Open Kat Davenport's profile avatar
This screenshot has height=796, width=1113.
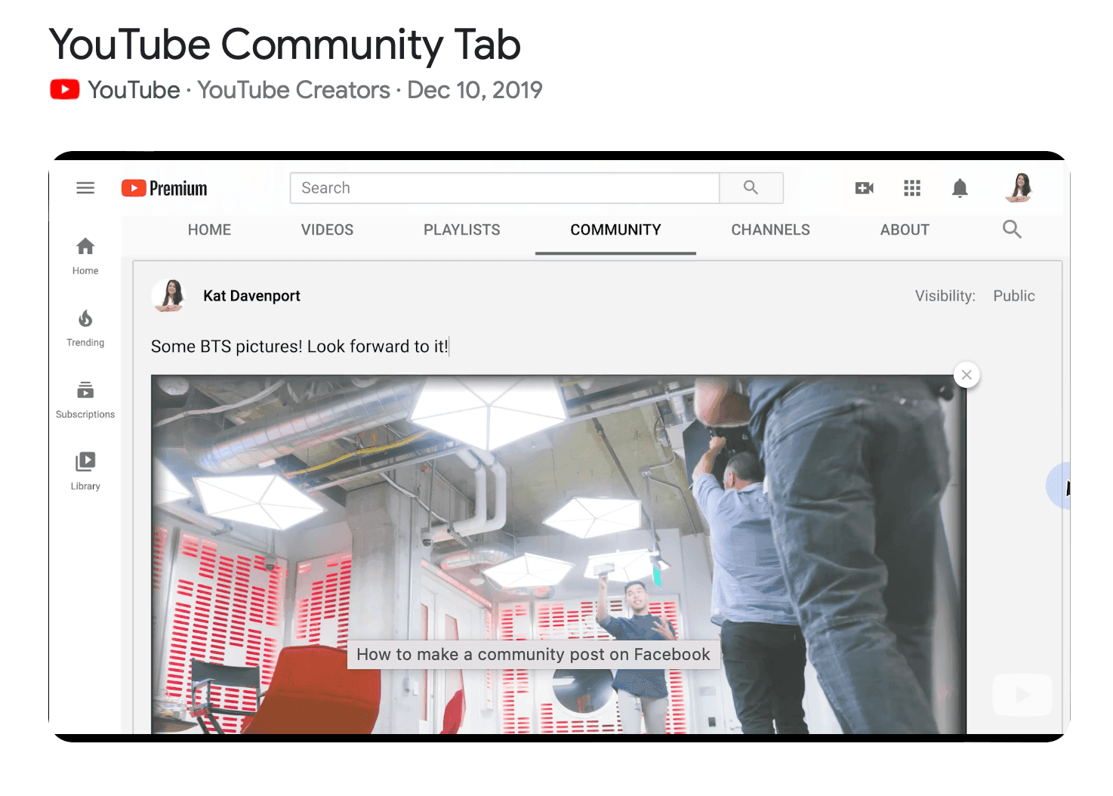(x=169, y=295)
